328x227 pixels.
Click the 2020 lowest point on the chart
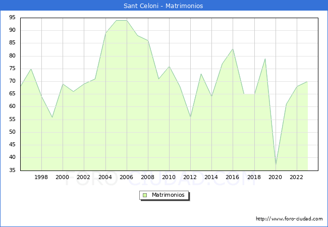pyautogui.click(x=276, y=165)
